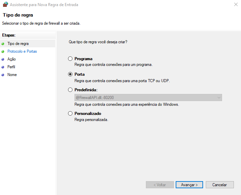Open the Protocolo e Portas step
The height and width of the screenshot is (195, 241).
22,51
